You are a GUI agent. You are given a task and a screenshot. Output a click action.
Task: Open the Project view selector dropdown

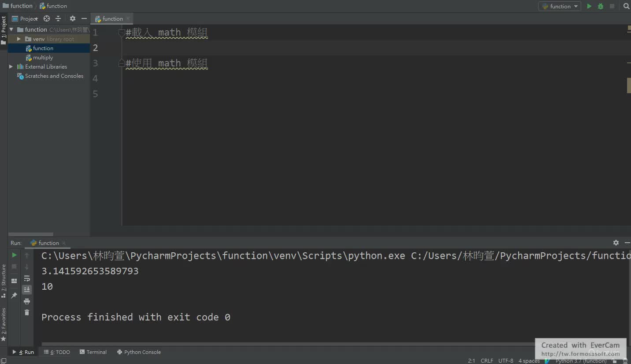(x=25, y=18)
